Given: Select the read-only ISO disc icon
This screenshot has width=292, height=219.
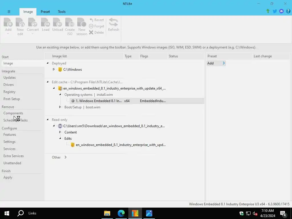Looking at the screenshot, I should point(60,126).
